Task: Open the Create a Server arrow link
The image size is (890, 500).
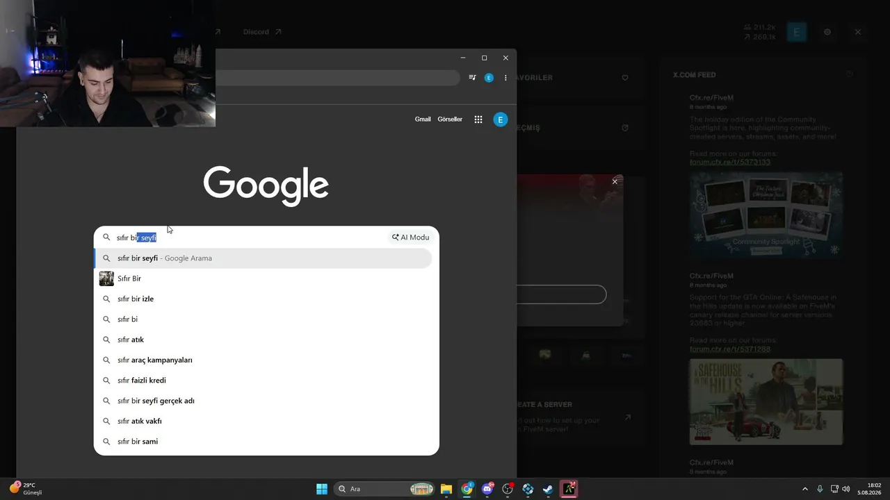Action: point(628,417)
